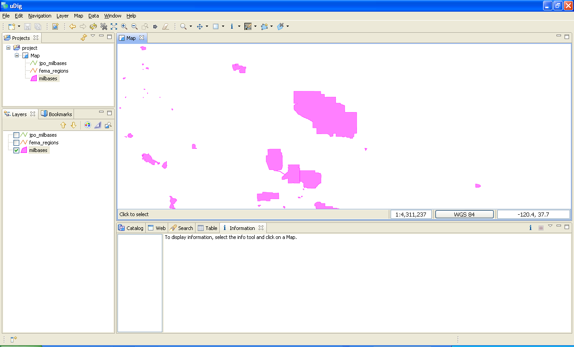Image resolution: width=574 pixels, height=347 pixels.
Task: Open the info tool dropdown arrow
Action: coord(239,26)
